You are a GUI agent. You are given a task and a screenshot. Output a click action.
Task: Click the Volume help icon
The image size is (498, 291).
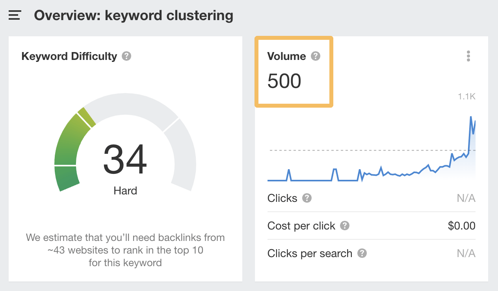315,56
